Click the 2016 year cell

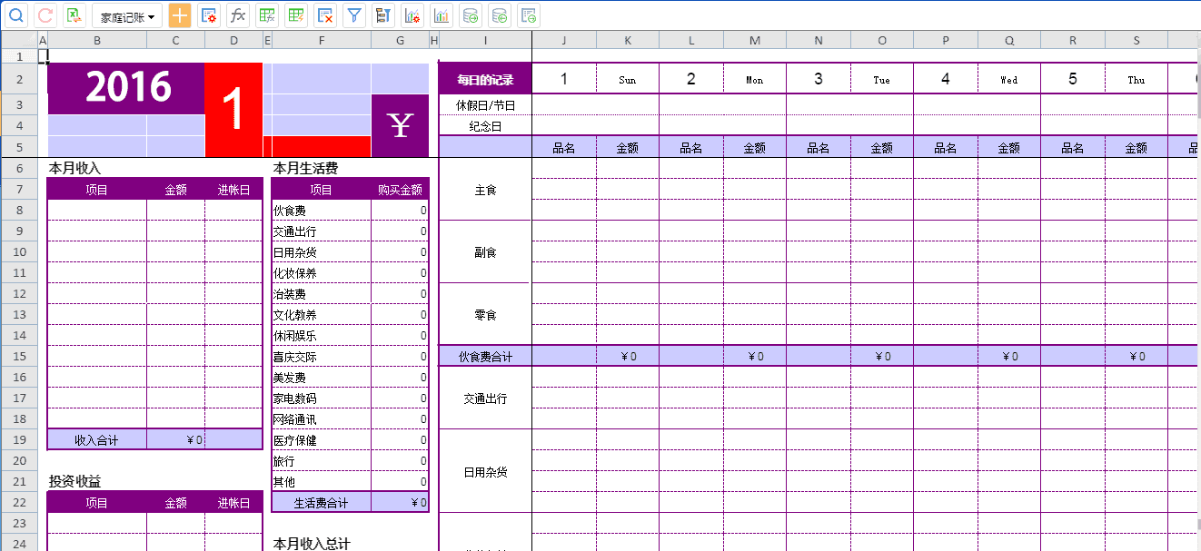[x=127, y=88]
